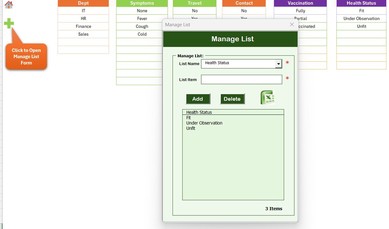Click the Vaccination column header

click(300, 3)
